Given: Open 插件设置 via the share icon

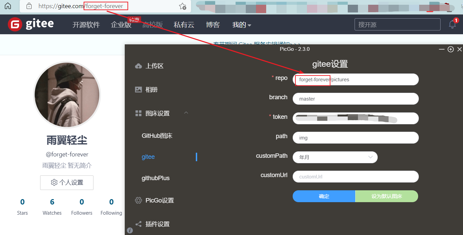Looking at the screenshot, I should point(138,224).
